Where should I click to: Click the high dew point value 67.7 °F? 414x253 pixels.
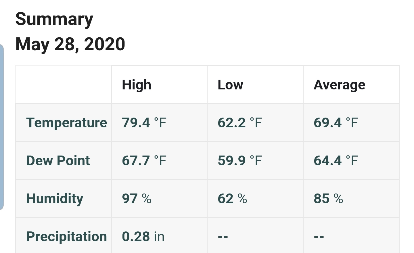click(x=144, y=161)
